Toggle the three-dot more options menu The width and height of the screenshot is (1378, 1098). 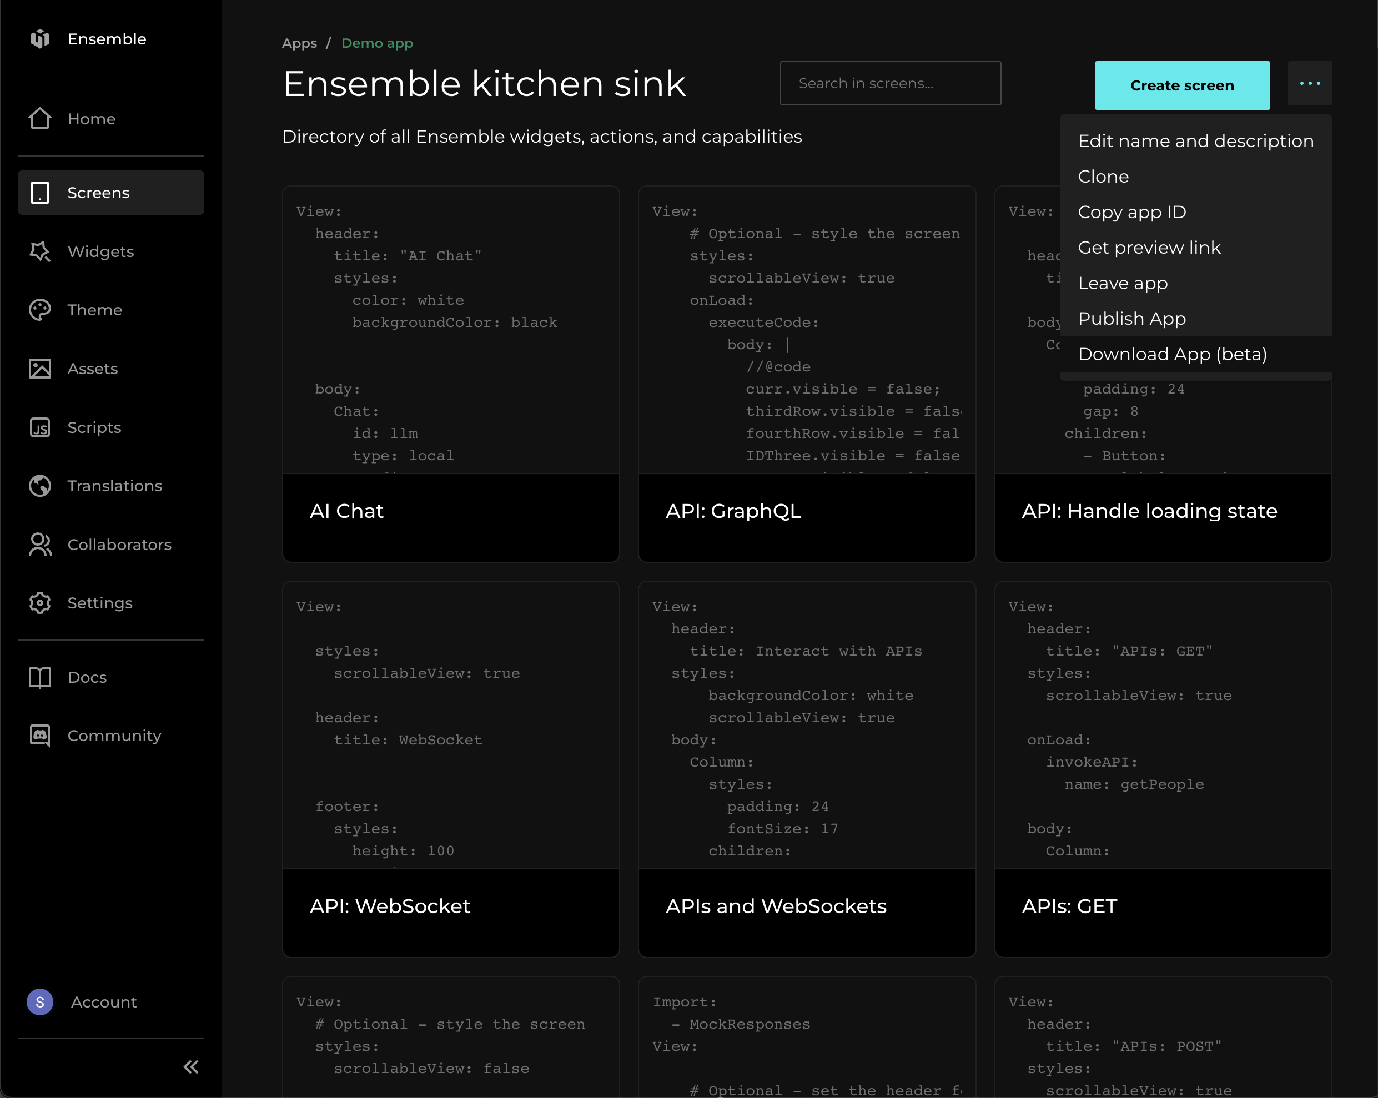[1310, 84]
